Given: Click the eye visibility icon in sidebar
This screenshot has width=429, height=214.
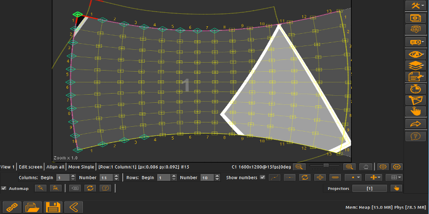Looking at the screenshot, I should click(x=416, y=54).
